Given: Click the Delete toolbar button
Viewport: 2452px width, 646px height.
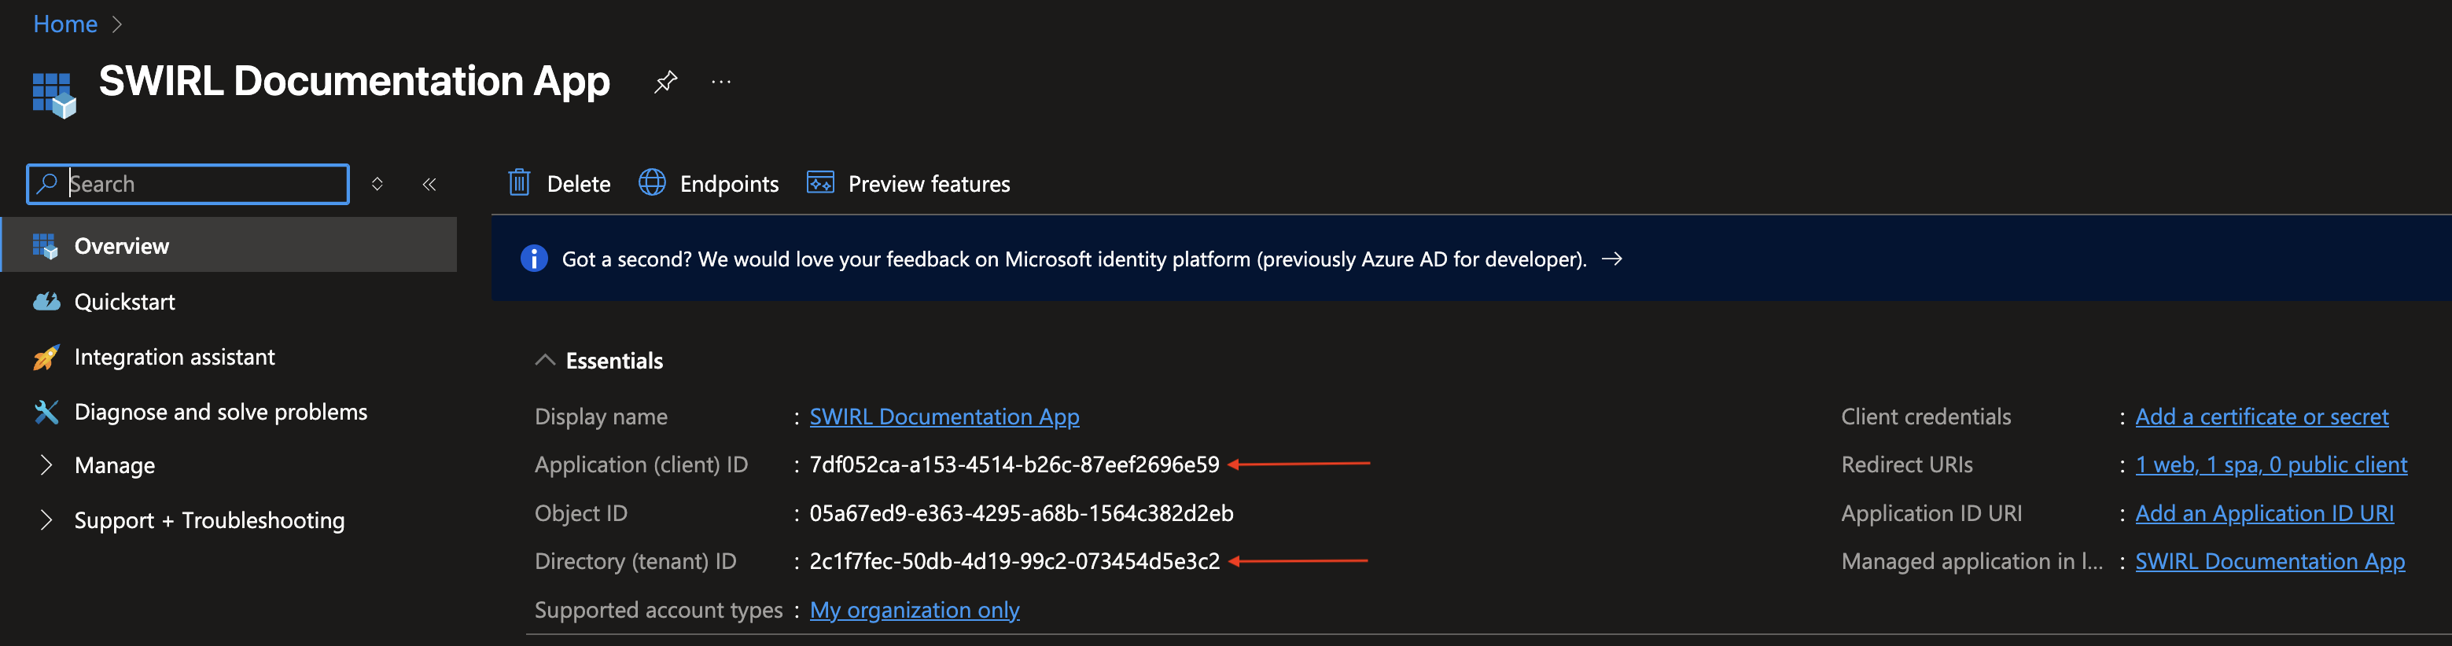Looking at the screenshot, I should click(x=560, y=184).
